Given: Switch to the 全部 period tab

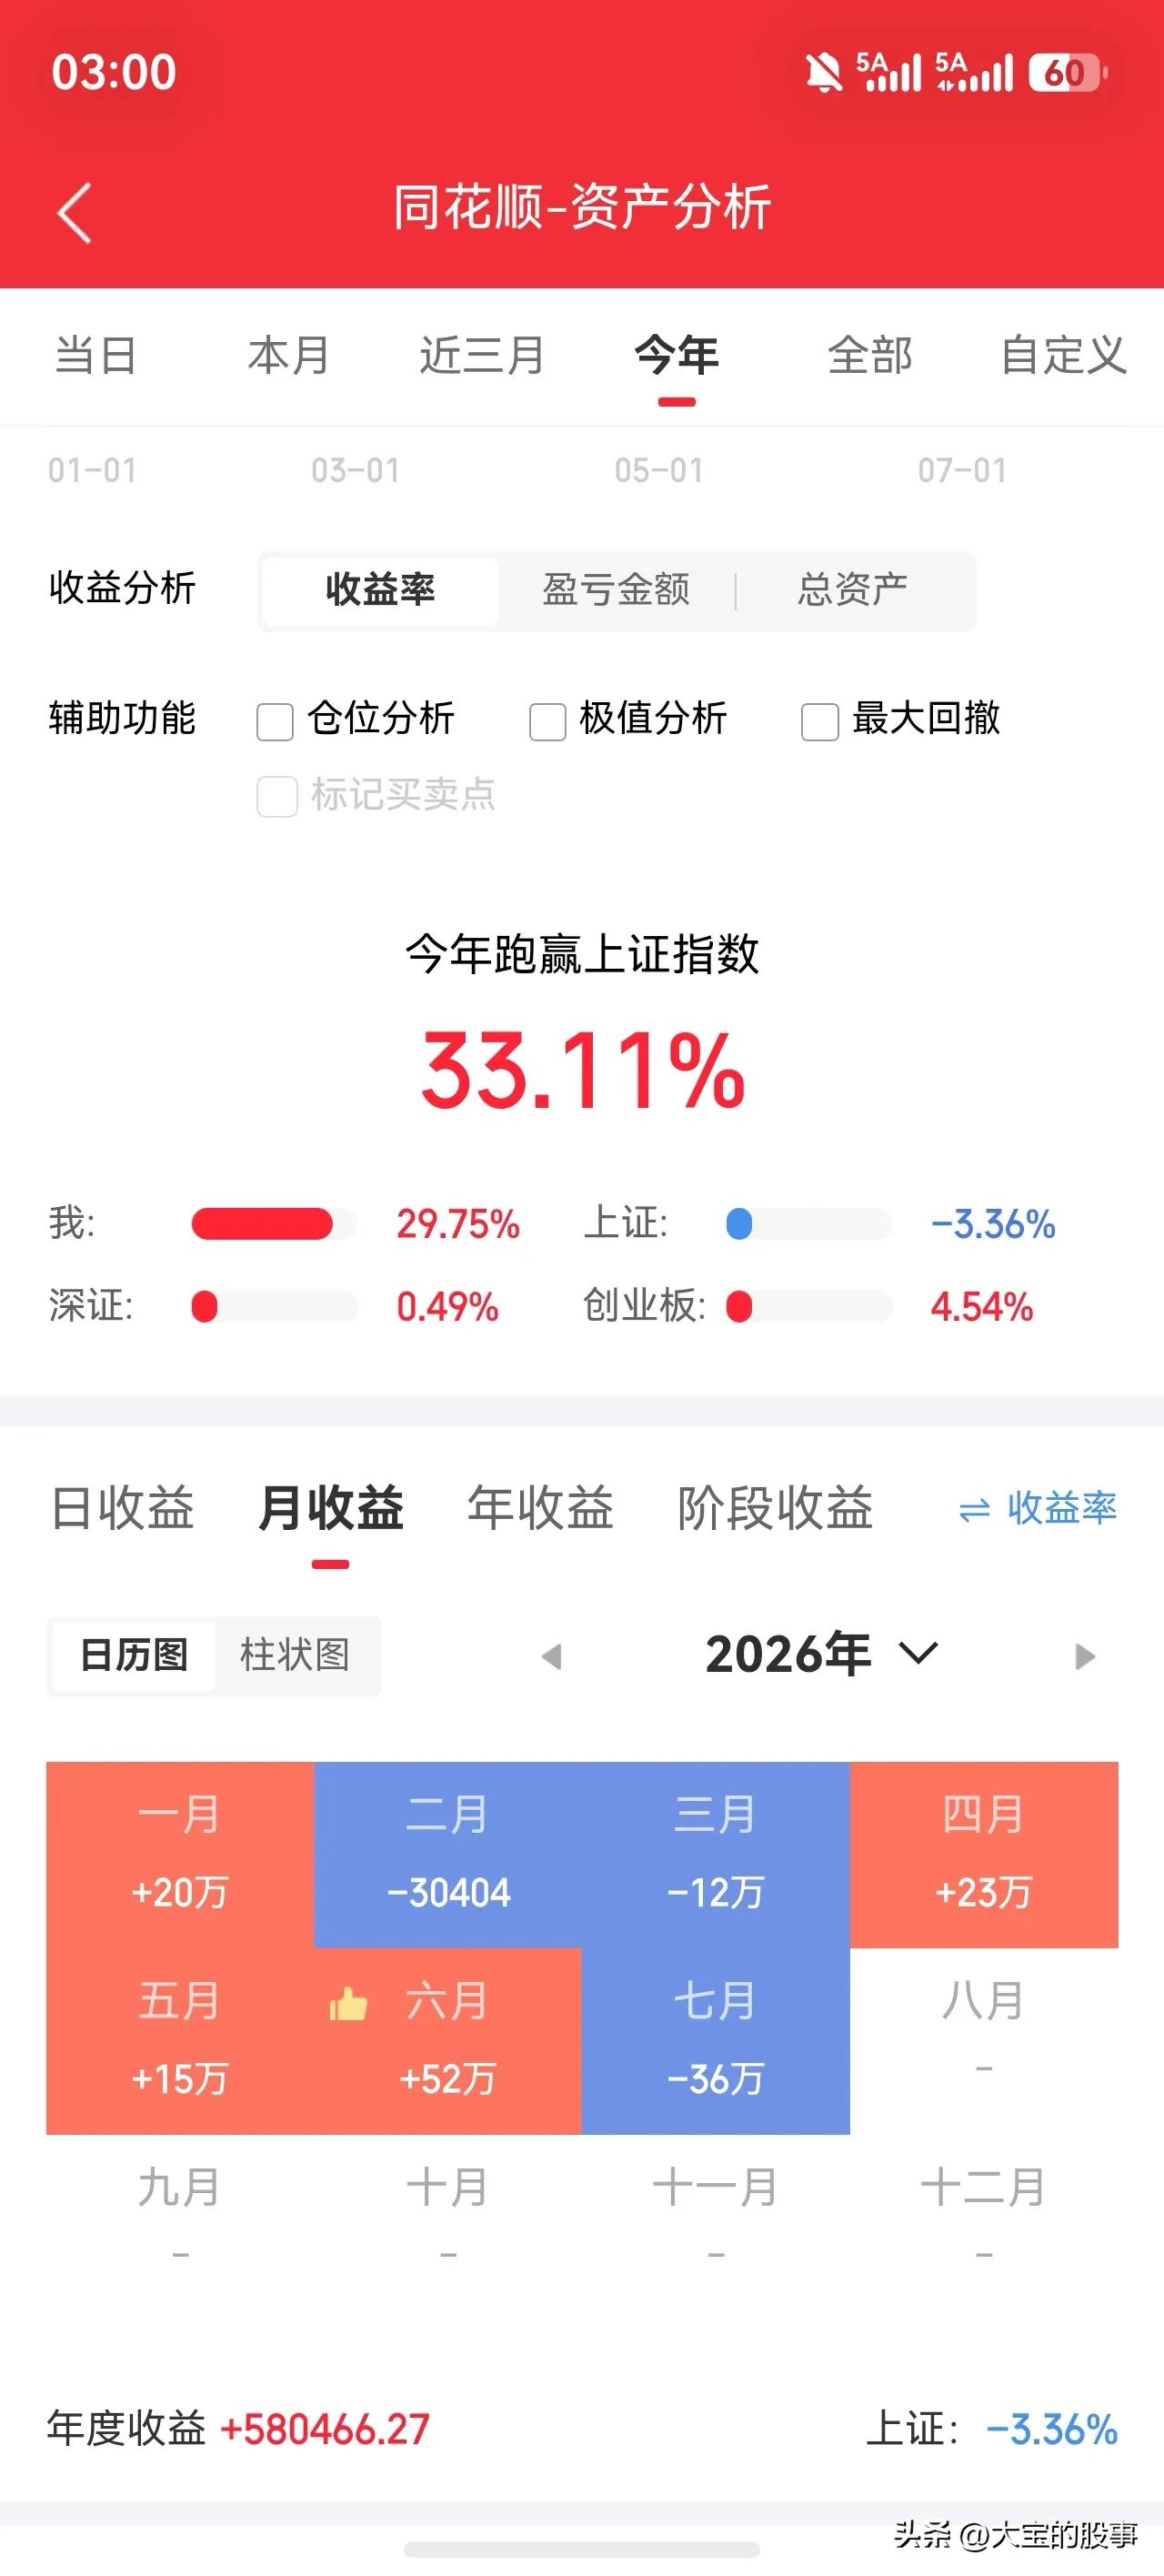Looking at the screenshot, I should point(870,355).
